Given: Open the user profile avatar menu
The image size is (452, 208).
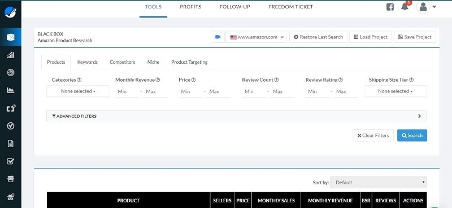Looking at the screenshot, I should coord(423,7).
